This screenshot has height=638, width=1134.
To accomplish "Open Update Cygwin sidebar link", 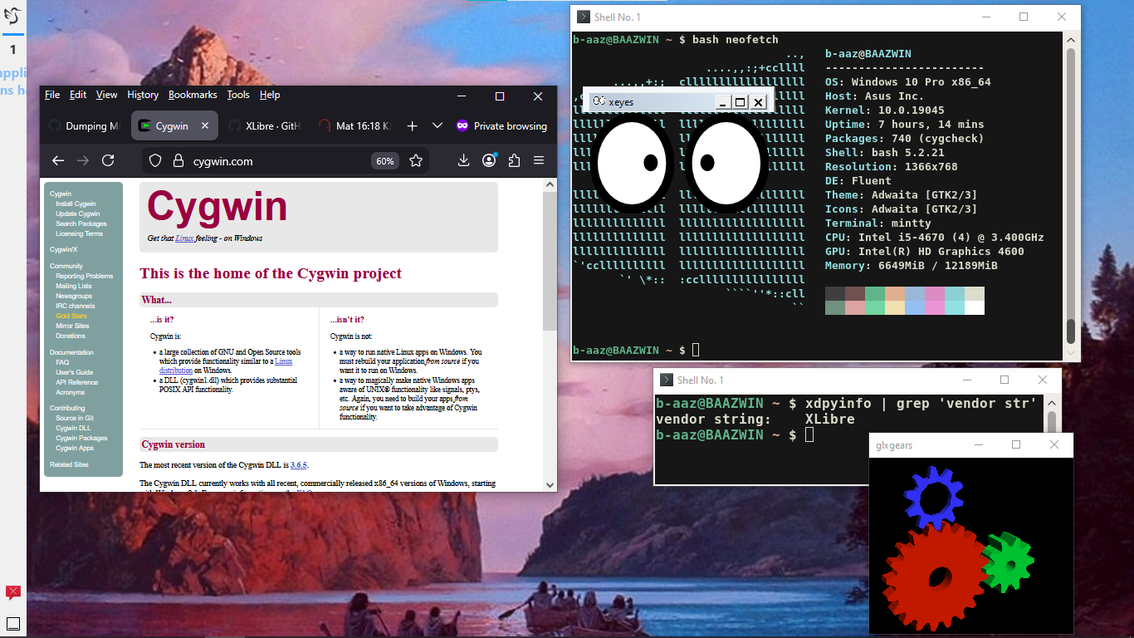I will click(x=77, y=213).
